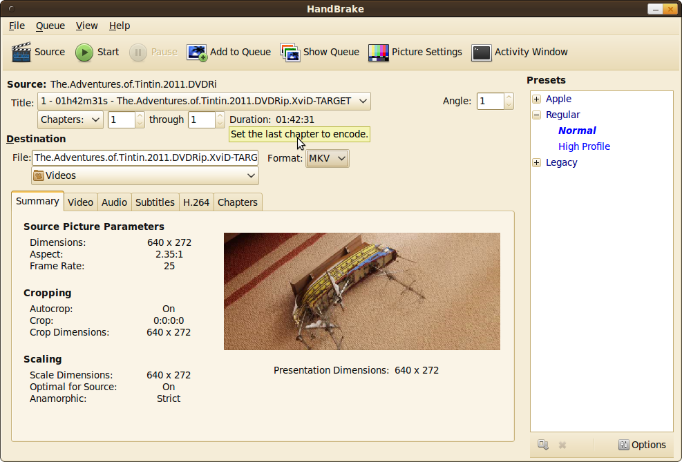Switch to the Subtitles tab
682x462 pixels.
click(x=155, y=202)
